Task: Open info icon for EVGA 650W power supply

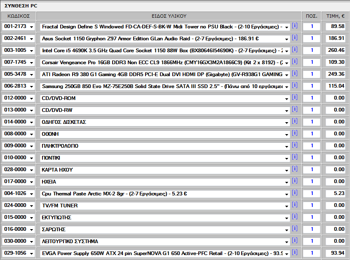Action: coord(295,253)
